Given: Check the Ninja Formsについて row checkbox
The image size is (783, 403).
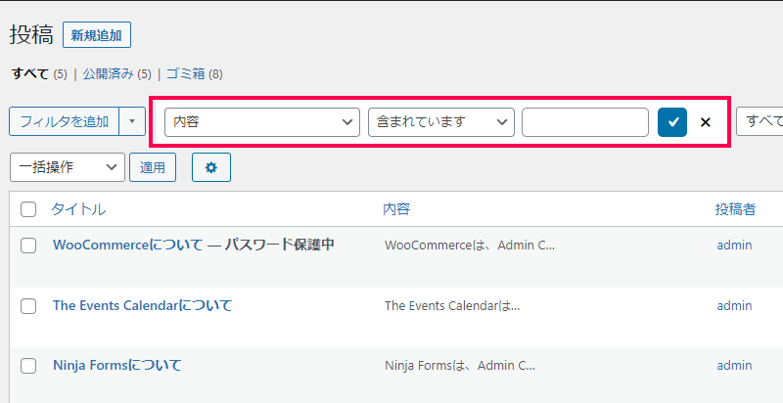Looking at the screenshot, I should point(28,366).
